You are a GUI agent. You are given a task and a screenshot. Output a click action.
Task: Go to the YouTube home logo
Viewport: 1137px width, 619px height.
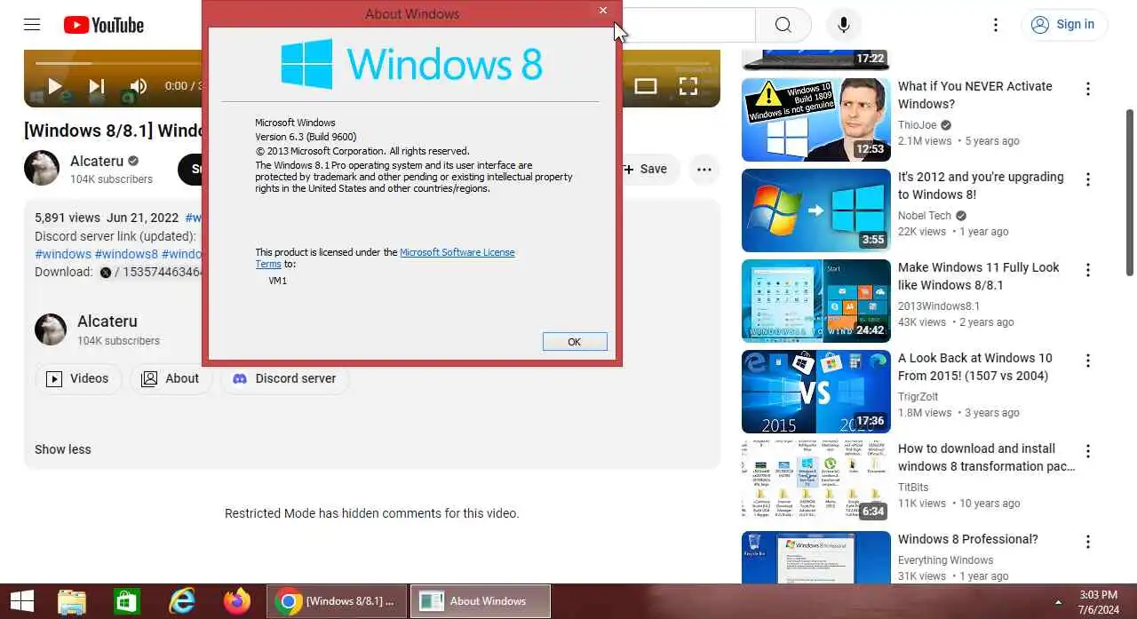tap(104, 25)
